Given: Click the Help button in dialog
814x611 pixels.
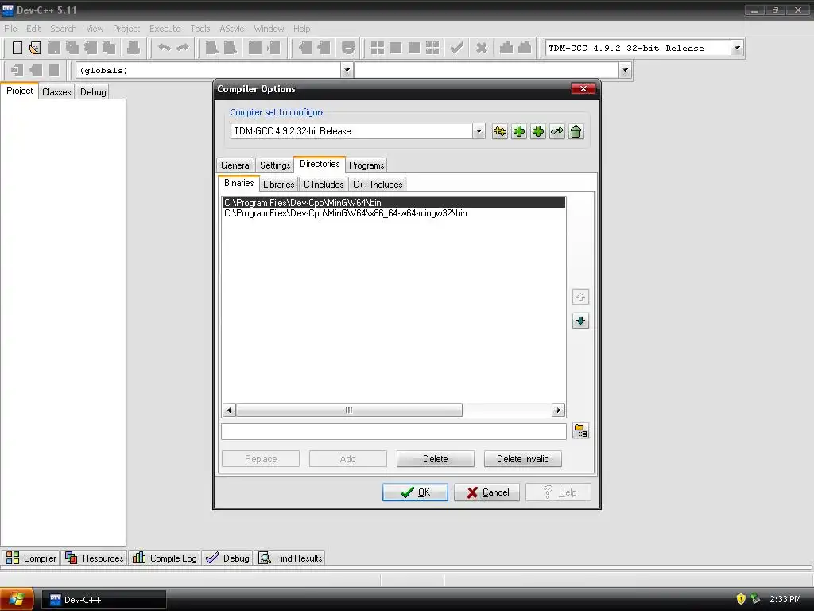Looking at the screenshot, I should 558,492.
